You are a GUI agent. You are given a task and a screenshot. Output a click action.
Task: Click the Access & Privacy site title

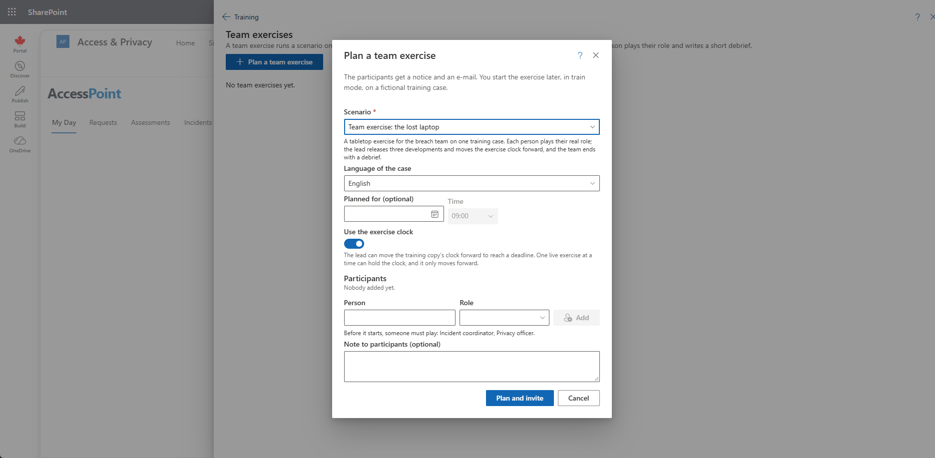pyautogui.click(x=115, y=42)
